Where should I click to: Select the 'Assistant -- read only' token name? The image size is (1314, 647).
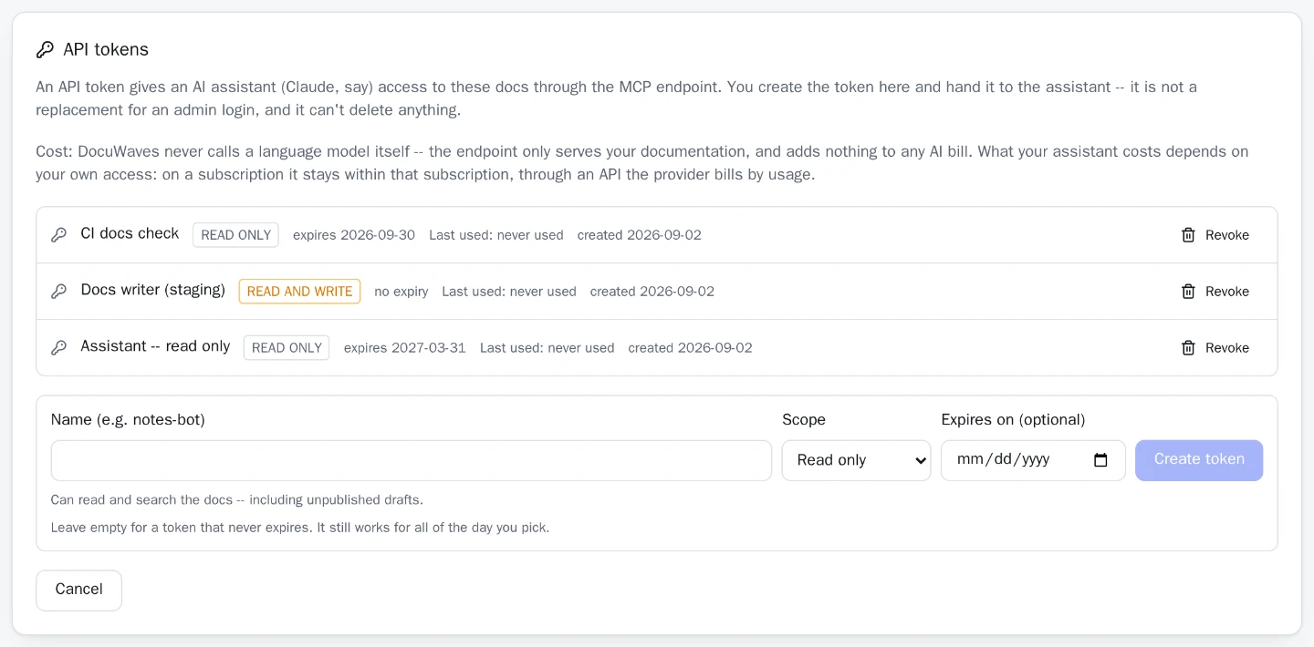pyautogui.click(x=155, y=346)
